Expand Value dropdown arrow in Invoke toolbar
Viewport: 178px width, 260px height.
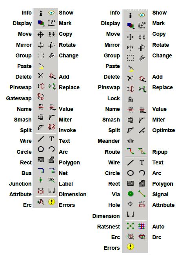pos(55,110)
